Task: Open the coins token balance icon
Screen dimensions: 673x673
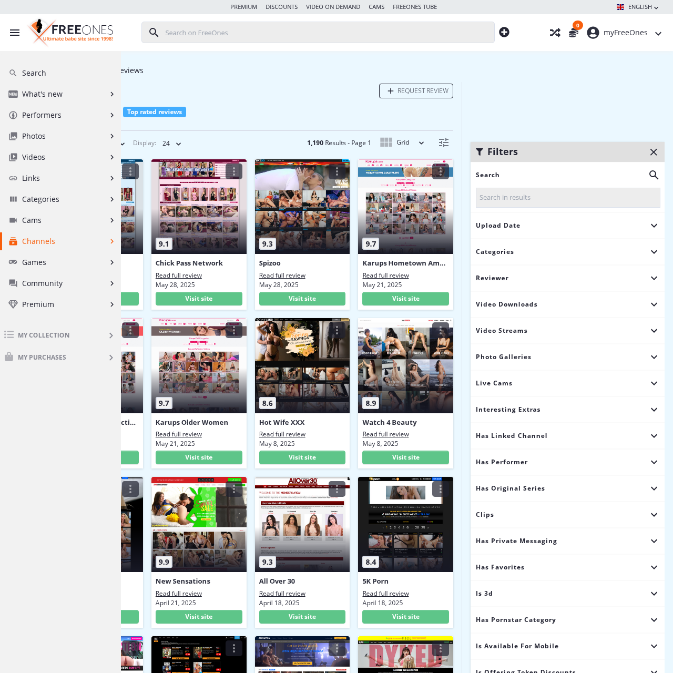Action: [x=574, y=33]
